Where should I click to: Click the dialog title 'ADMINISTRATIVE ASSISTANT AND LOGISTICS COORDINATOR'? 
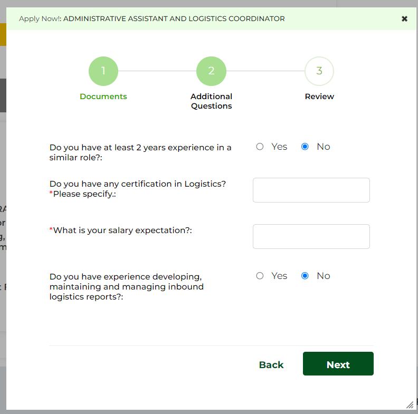point(174,18)
